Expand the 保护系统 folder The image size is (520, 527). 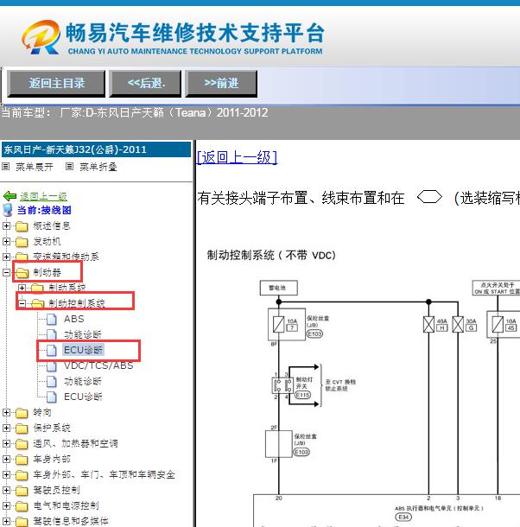click(x=6, y=428)
